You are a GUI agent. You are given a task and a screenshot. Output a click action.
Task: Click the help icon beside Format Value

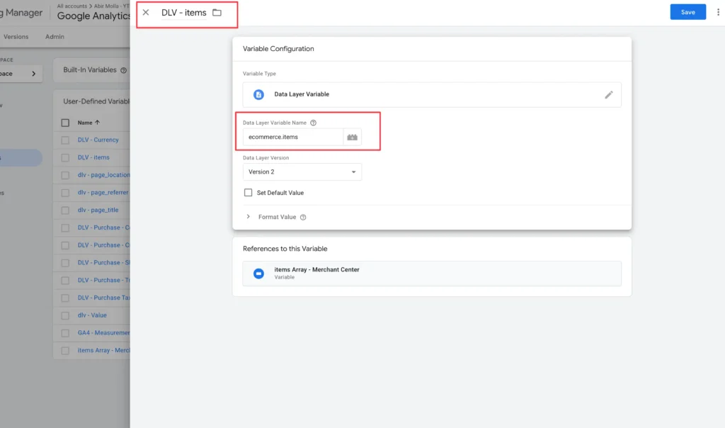point(304,217)
